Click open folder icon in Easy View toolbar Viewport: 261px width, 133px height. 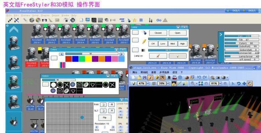139,77
